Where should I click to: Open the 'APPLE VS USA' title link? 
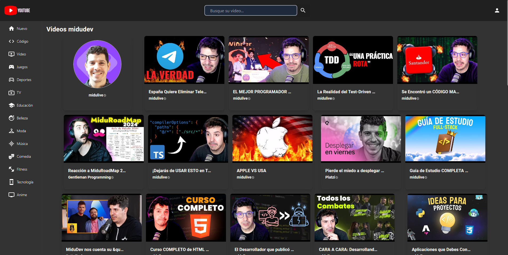coord(251,171)
